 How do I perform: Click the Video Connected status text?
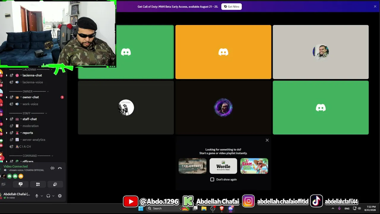pos(15,166)
